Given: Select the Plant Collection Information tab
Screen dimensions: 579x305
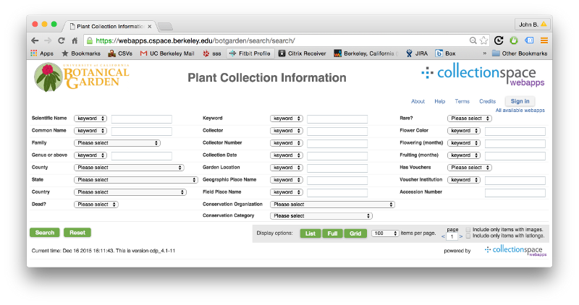Looking at the screenshot, I should tap(109, 26).
